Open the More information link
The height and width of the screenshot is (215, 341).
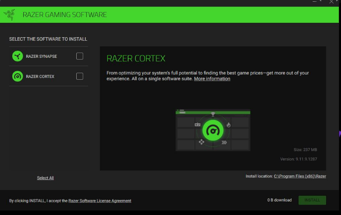pyautogui.click(x=212, y=79)
